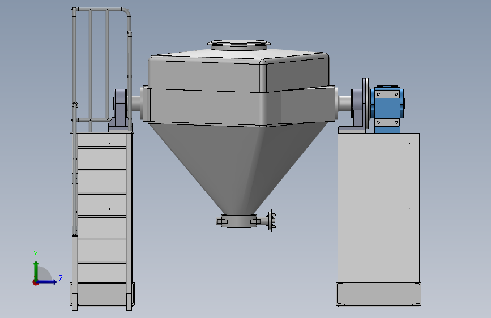Select the round inlet flange atop the vessel
The width and height of the screenshot is (491, 318).
(239, 45)
